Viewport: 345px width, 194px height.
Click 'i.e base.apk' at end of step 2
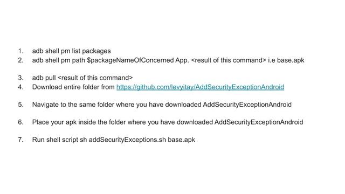tap(286, 60)
